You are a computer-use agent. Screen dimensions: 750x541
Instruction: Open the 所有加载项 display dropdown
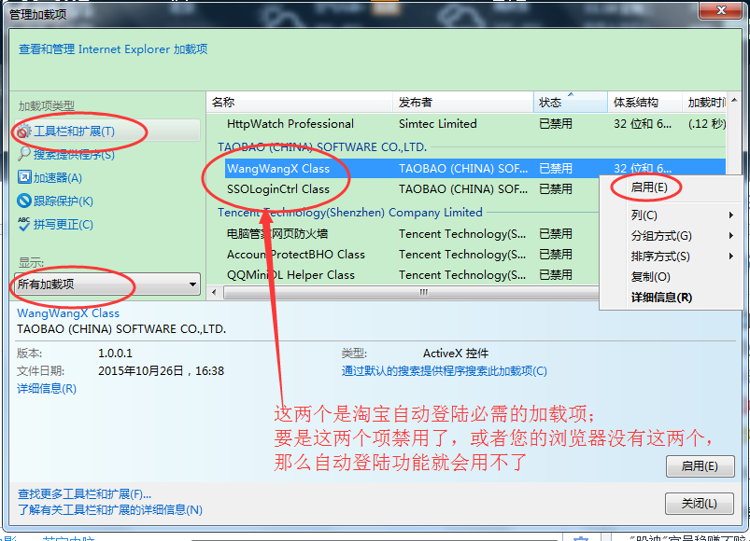coord(109,284)
